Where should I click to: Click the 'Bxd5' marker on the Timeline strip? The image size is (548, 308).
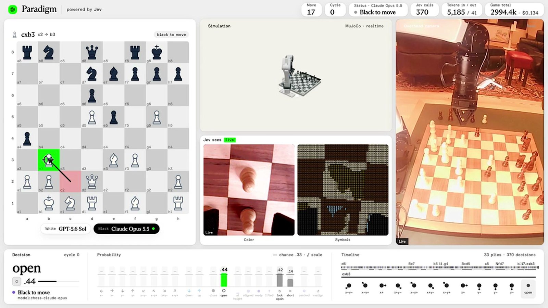pyautogui.click(x=465, y=264)
